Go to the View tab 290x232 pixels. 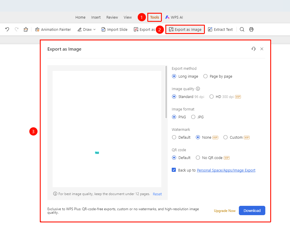point(128,17)
